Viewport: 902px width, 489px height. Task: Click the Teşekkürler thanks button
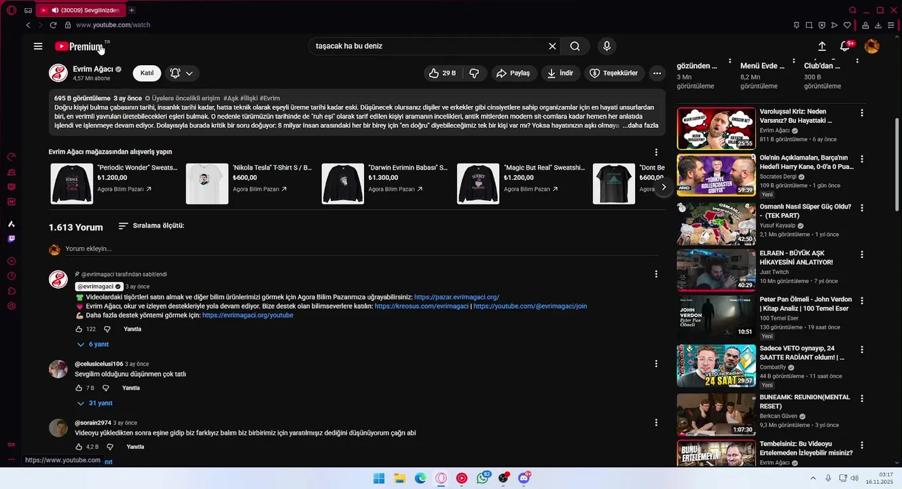pos(614,73)
